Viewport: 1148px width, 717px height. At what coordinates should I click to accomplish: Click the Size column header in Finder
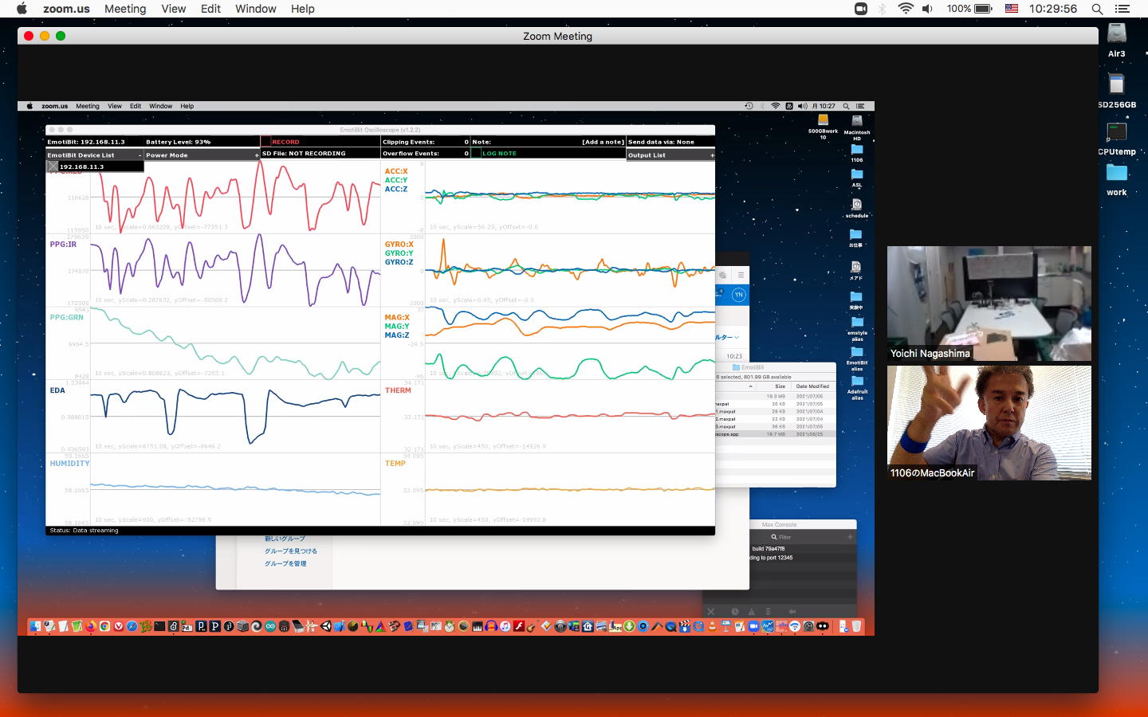tap(780, 386)
